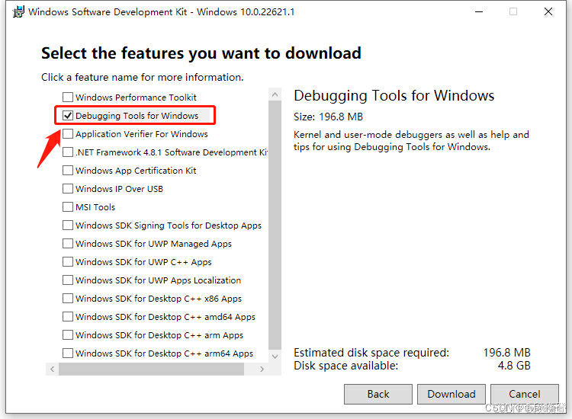Cancel the SDK feature selection
This screenshot has width=572, height=419.
click(525, 394)
